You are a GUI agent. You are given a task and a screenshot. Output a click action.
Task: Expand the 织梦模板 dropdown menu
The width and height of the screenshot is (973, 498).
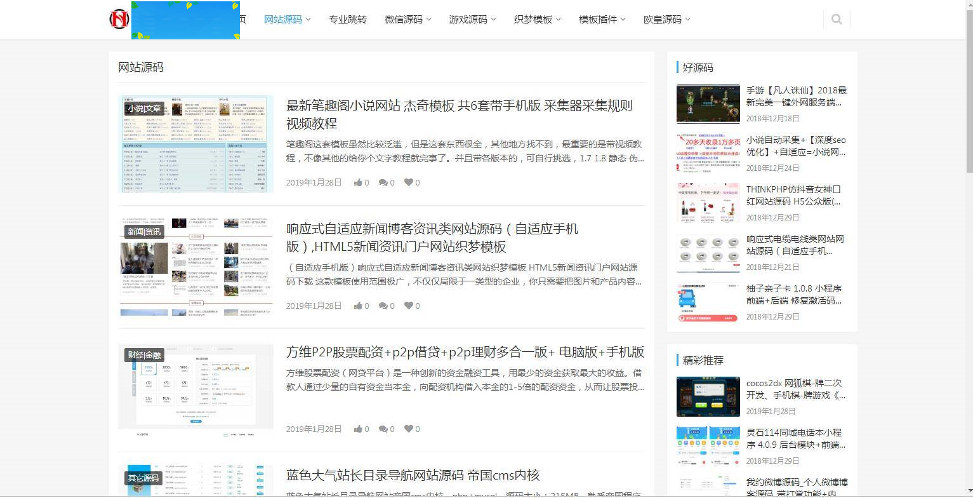point(537,19)
